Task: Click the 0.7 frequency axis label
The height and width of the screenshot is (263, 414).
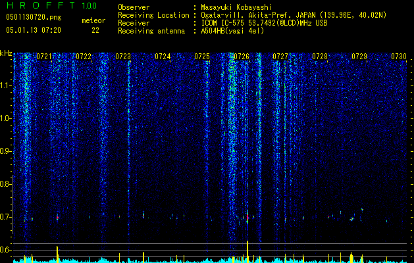Action: pyautogui.click(x=5, y=217)
